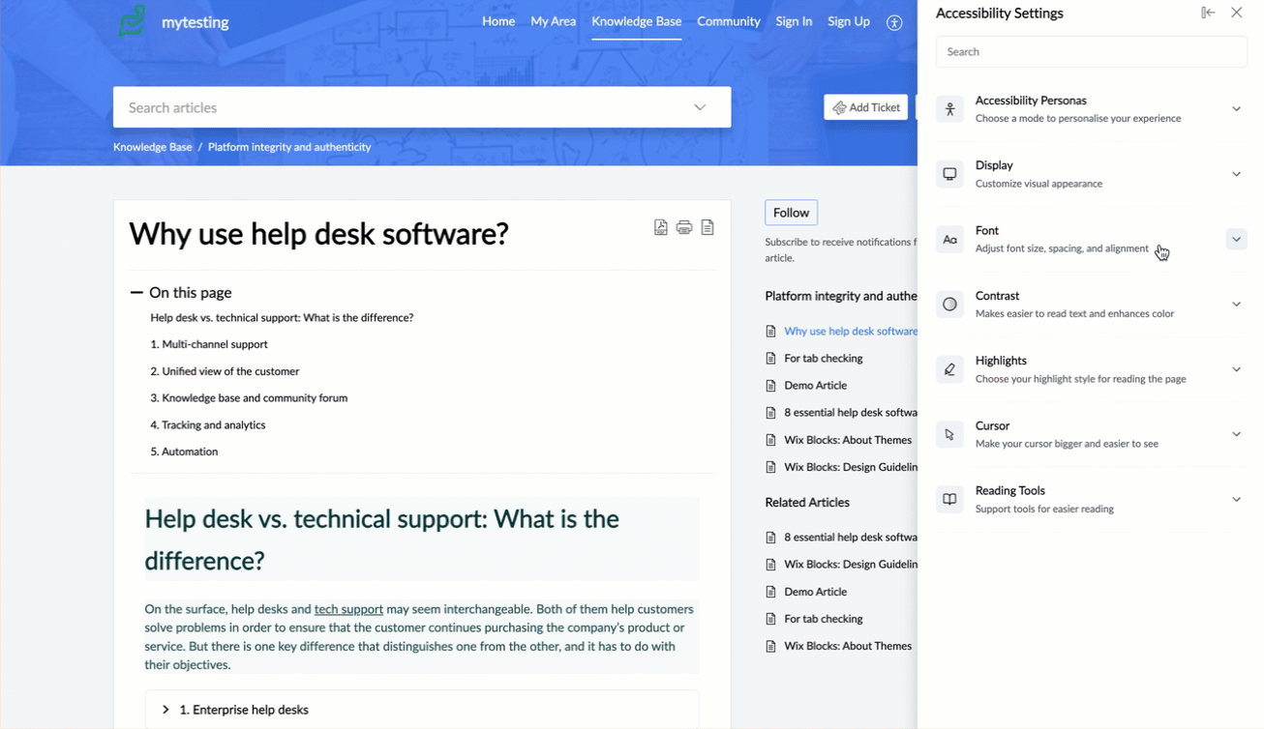The image size is (1264, 729).
Task: Expand the Contrast section chevron
Action: 1237,305
